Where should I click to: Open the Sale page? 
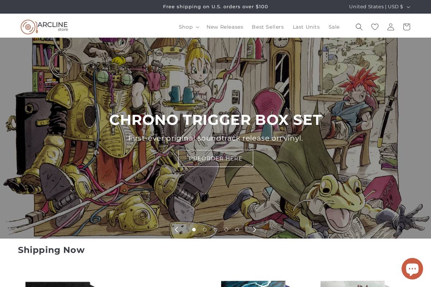334,27
